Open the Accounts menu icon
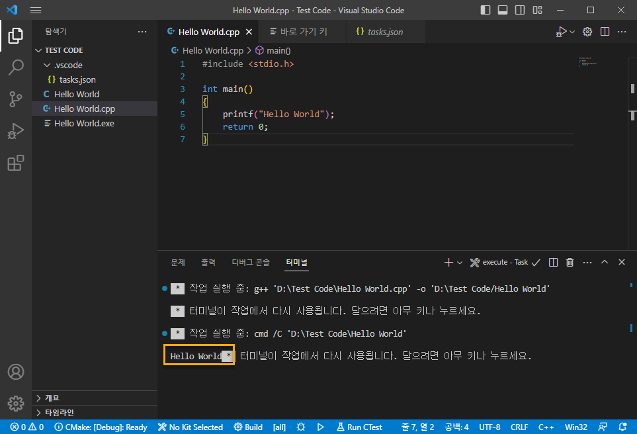This screenshot has height=434, width=637. pos(15,372)
